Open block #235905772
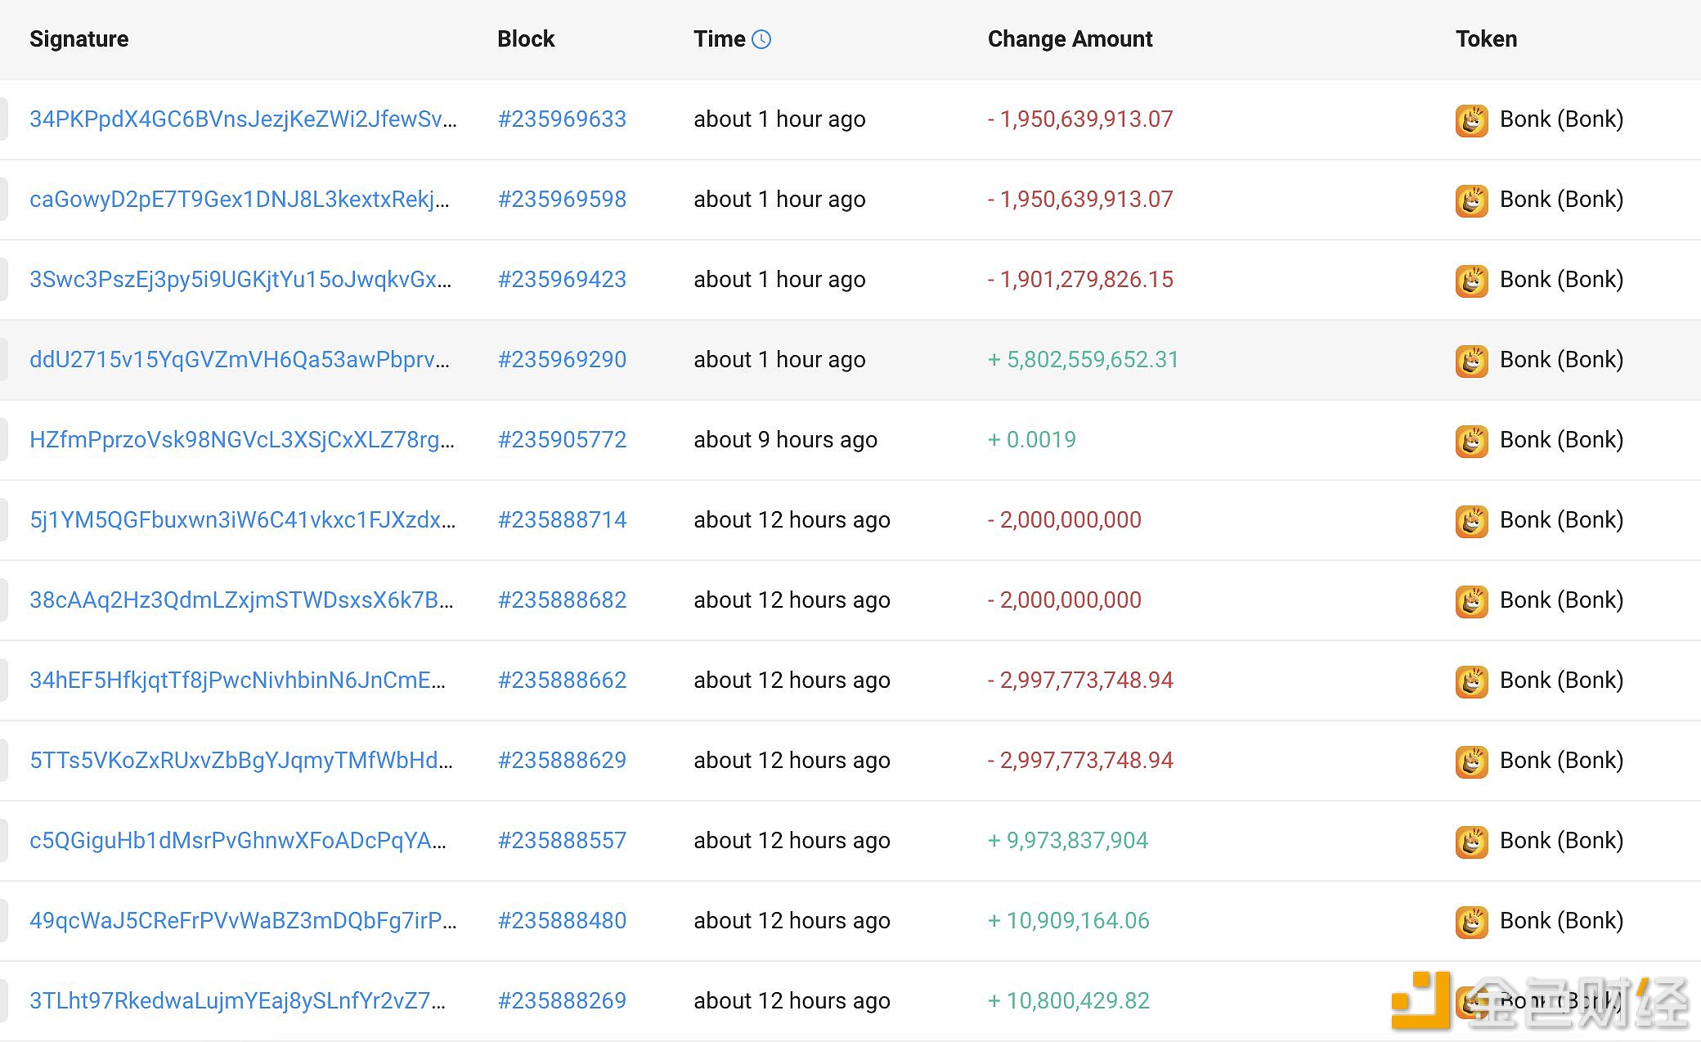Screen dimensions: 1701x1042 tap(562, 440)
